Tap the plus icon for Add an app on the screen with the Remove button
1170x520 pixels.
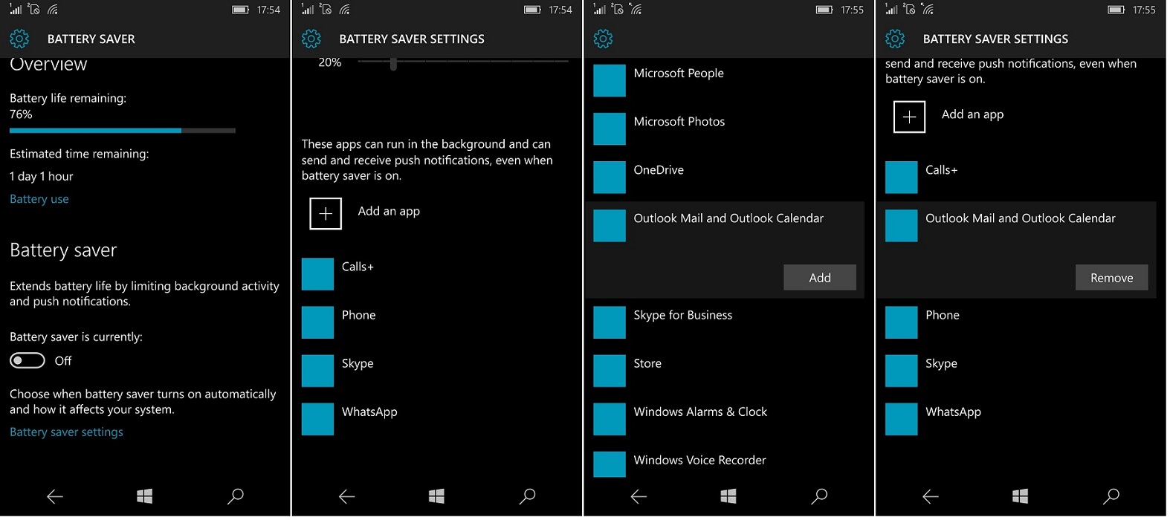tap(909, 117)
